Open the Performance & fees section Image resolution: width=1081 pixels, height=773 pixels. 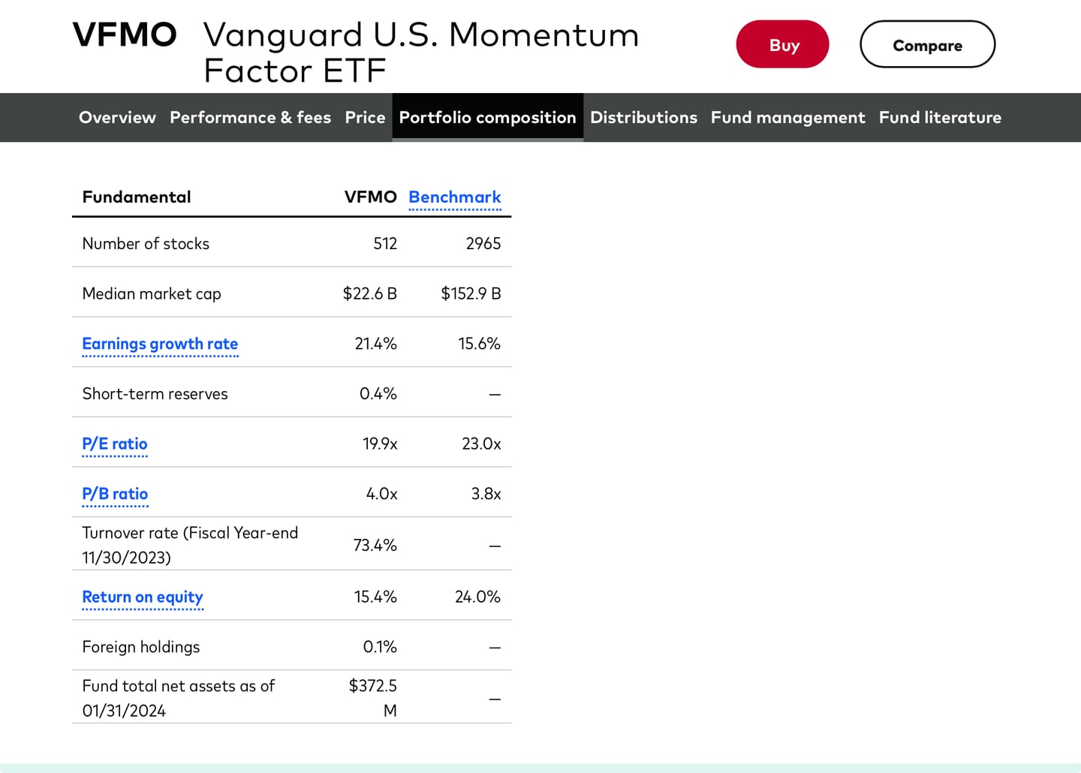(250, 117)
